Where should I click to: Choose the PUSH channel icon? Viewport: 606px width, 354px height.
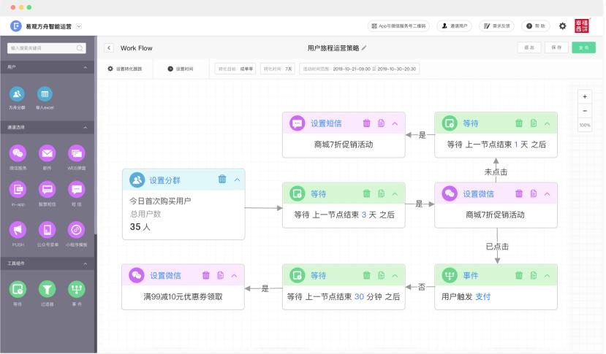tap(18, 230)
